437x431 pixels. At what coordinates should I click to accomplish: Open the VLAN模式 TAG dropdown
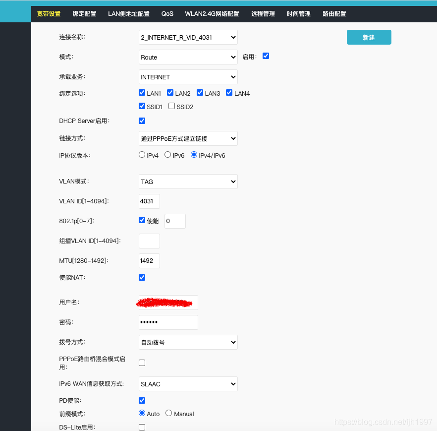pyautogui.click(x=188, y=182)
